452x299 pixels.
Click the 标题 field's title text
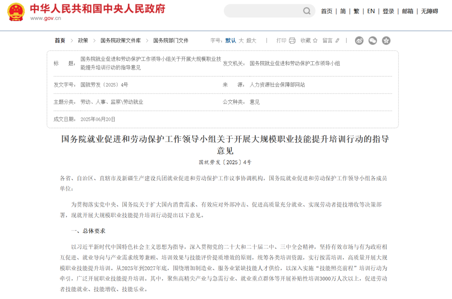click(151, 63)
